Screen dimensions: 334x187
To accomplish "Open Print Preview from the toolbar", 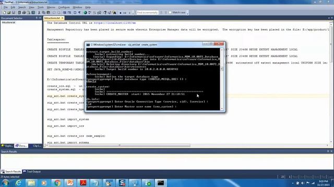I will pos(29,12).
